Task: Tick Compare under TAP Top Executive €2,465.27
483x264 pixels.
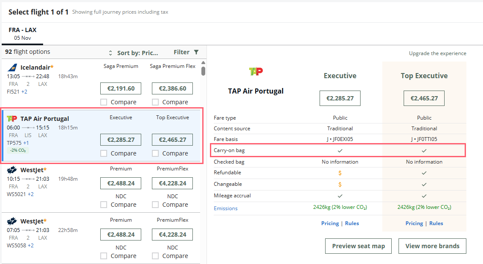Action: click(156, 153)
